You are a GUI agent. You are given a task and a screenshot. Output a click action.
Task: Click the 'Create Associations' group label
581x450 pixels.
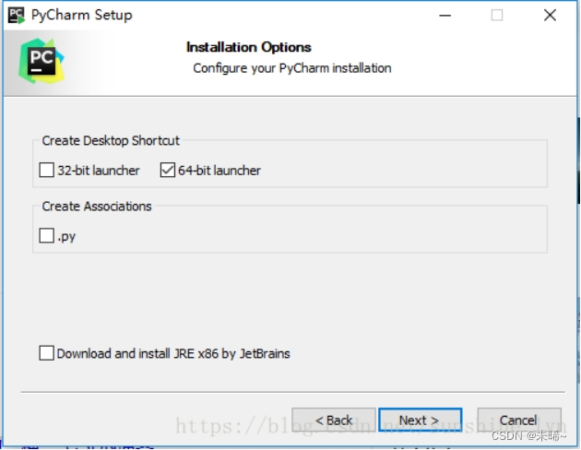pos(97,207)
